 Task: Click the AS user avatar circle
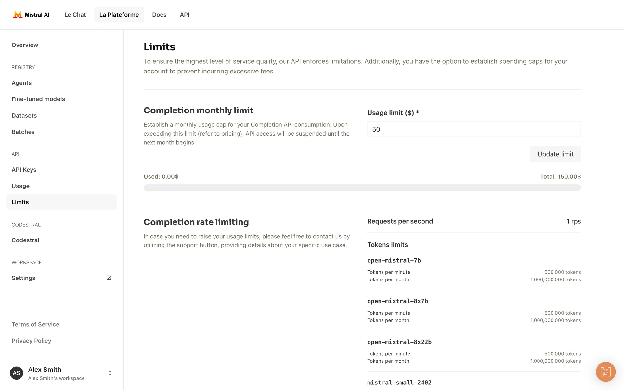click(x=17, y=373)
